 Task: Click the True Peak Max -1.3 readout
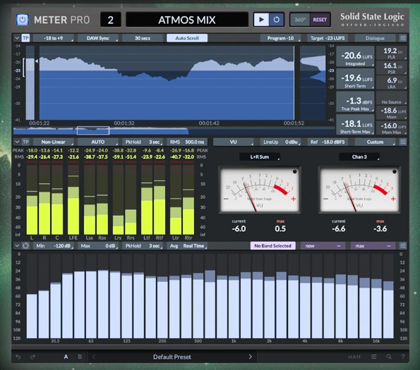point(355,102)
